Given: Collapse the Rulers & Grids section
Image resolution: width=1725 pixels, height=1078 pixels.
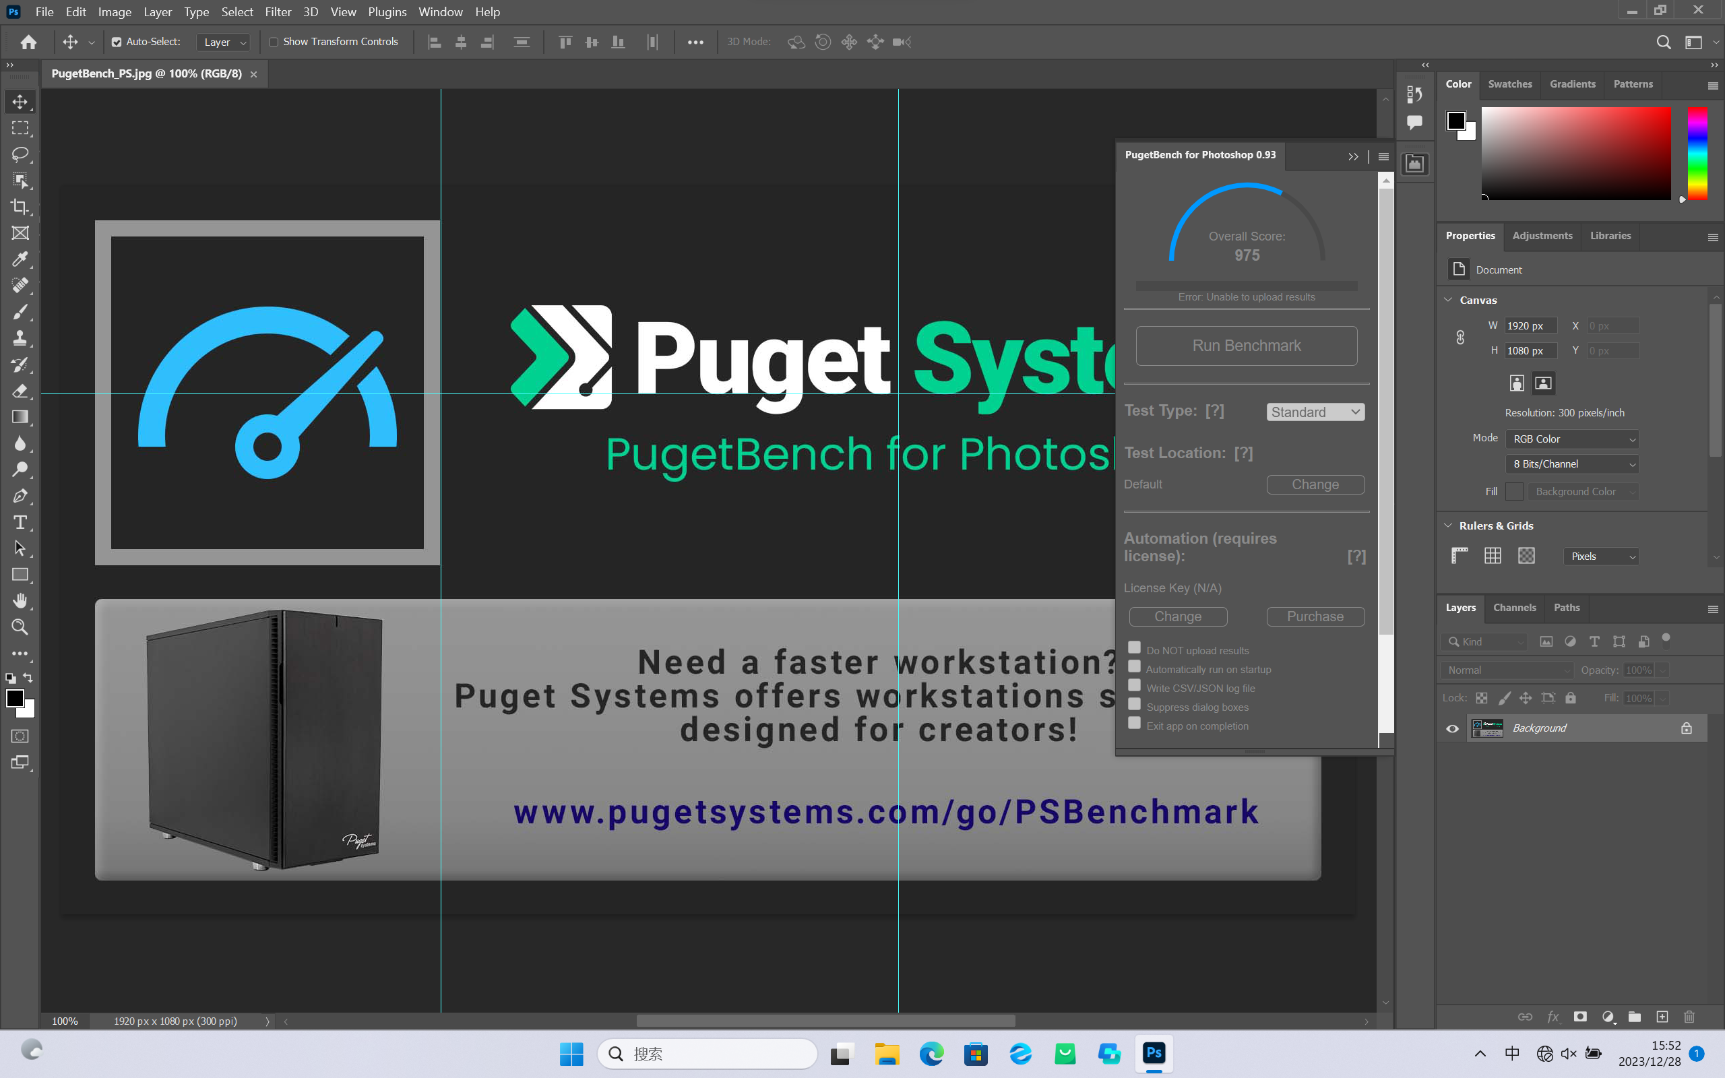Looking at the screenshot, I should click(x=1447, y=526).
